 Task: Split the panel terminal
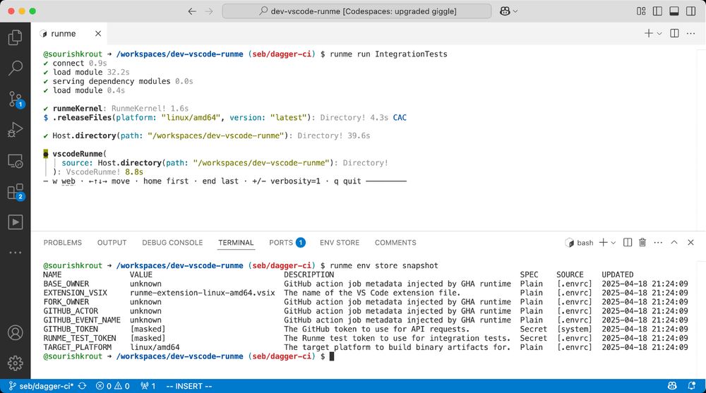[628, 242]
